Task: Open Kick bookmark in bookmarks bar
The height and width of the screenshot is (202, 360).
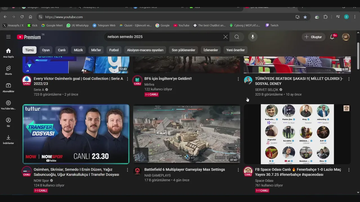Action: coord(32,25)
